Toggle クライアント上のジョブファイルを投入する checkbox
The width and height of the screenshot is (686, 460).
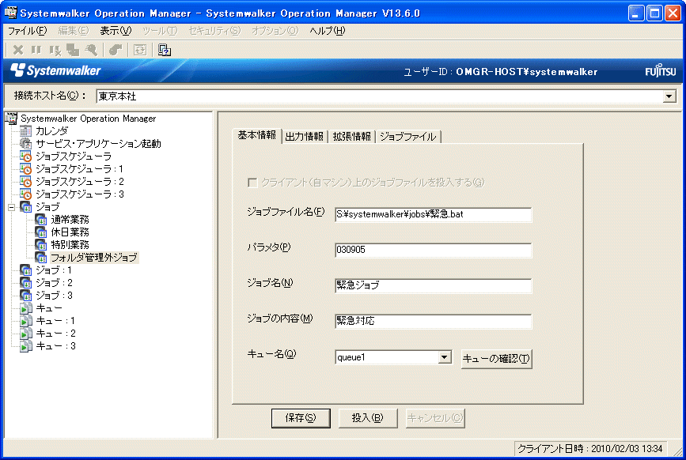pos(252,183)
